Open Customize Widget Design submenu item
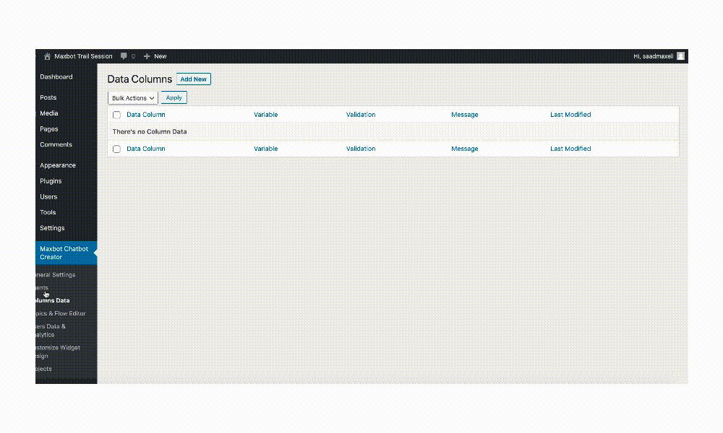The image size is (723, 433). (x=58, y=351)
